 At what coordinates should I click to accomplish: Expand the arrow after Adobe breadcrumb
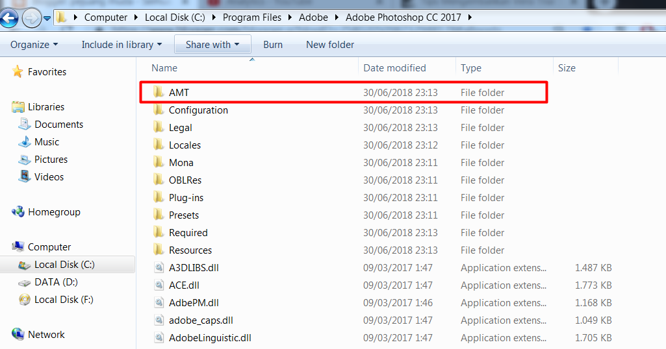[x=337, y=18]
